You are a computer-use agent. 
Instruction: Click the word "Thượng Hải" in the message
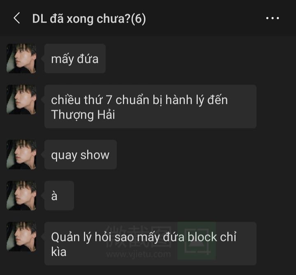83,115
